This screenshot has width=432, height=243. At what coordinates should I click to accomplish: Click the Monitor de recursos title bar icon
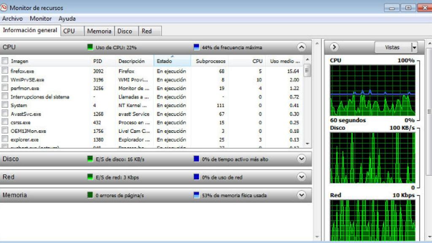pos(5,7)
